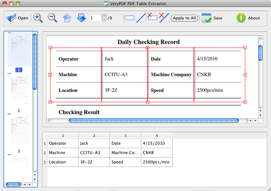Click thumbnail panel horizontal scrollbar thumb
Image resolution: width=271 pixels, height=191 pixels.
point(13,185)
